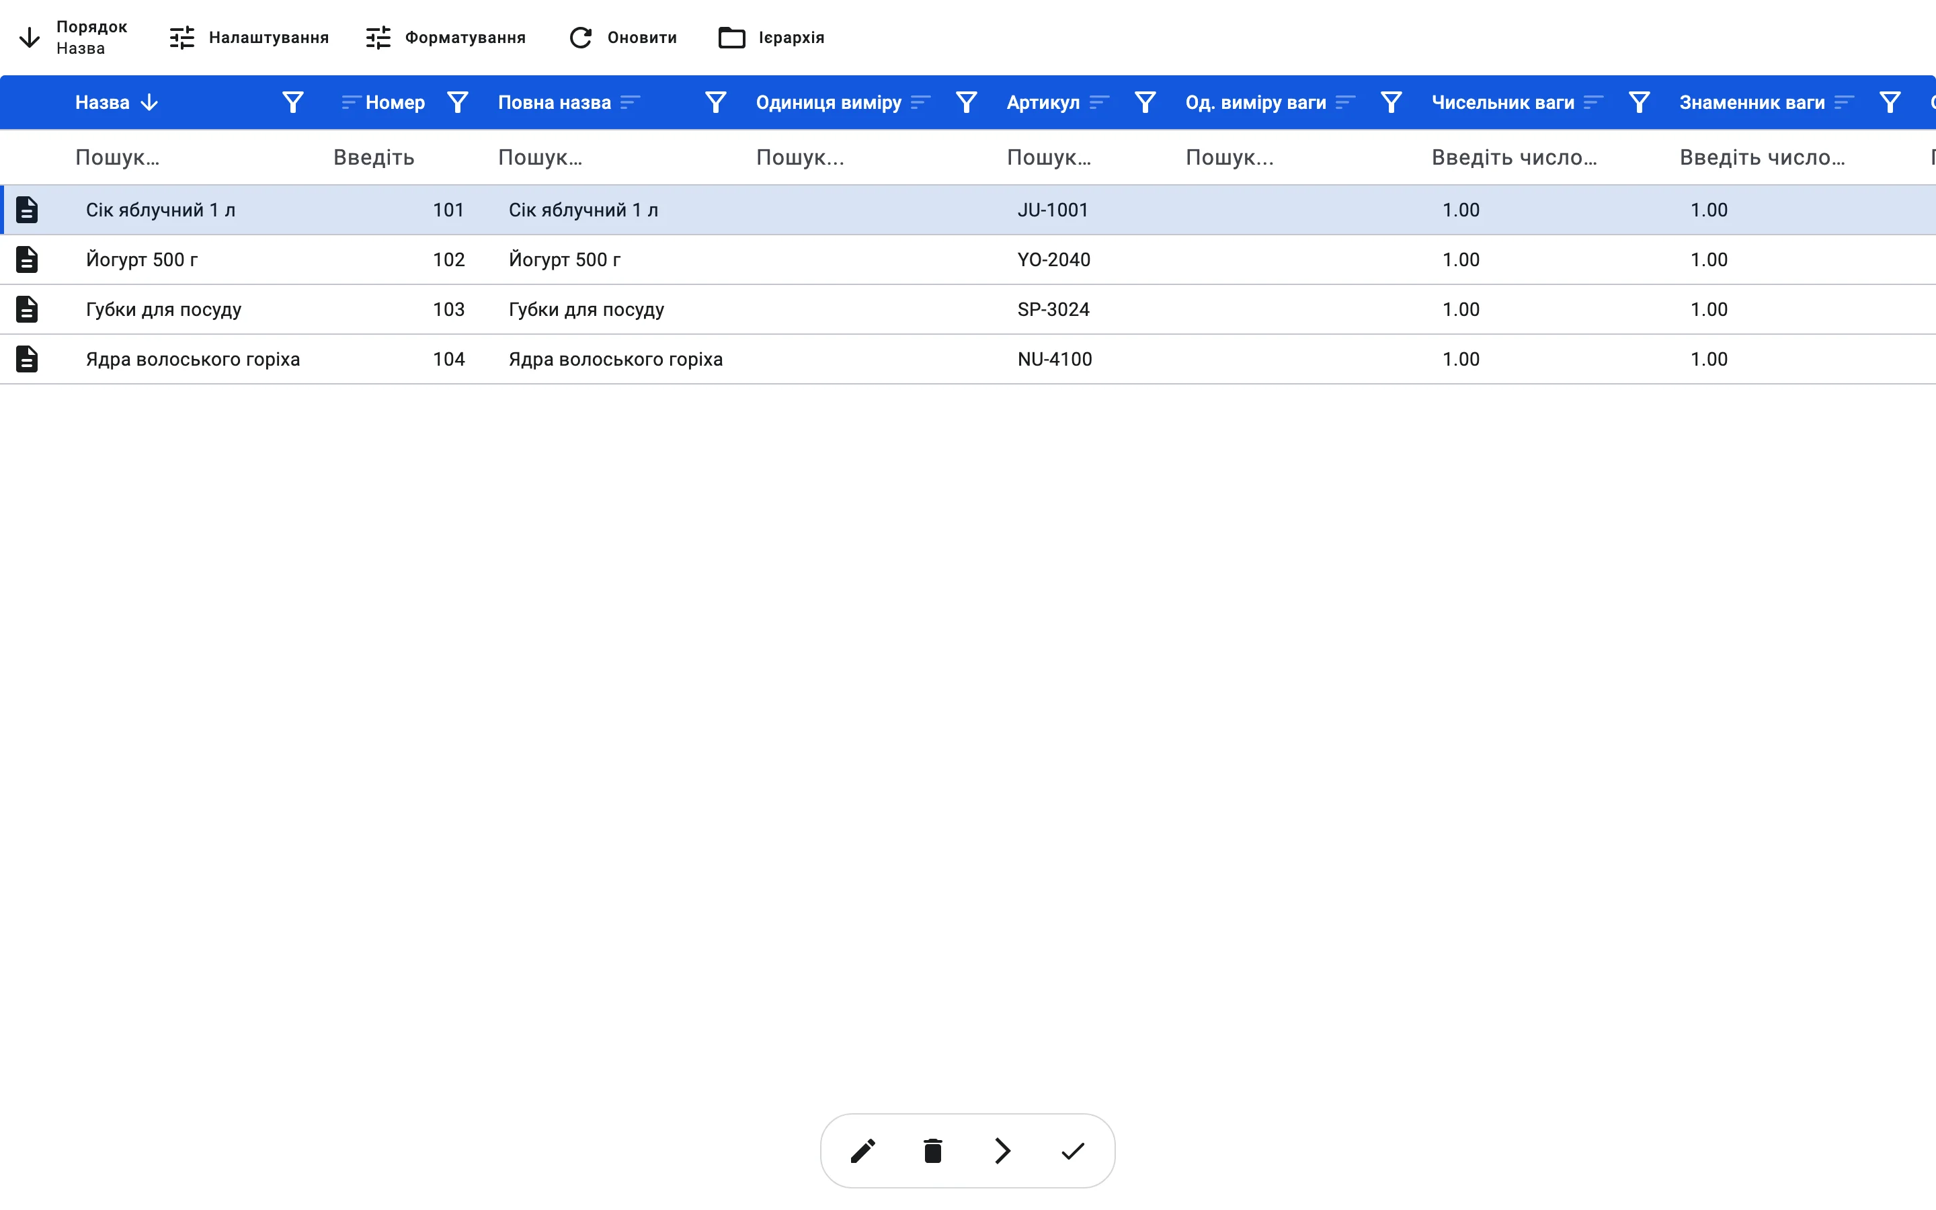Screen dimensions: 1936x1210
Task: Click the right chevron open icon
Action: coord(1002,1151)
